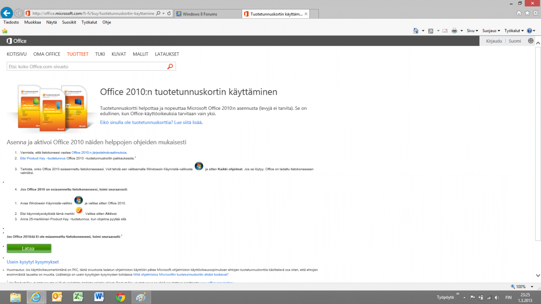Screen dimensions: 541x304
Task: Click the new tab button
Action: 314,14
